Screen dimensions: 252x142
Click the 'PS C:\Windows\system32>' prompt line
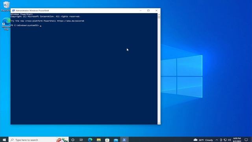click(24, 25)
